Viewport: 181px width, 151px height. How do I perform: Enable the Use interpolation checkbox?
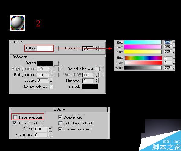[51, 87]
